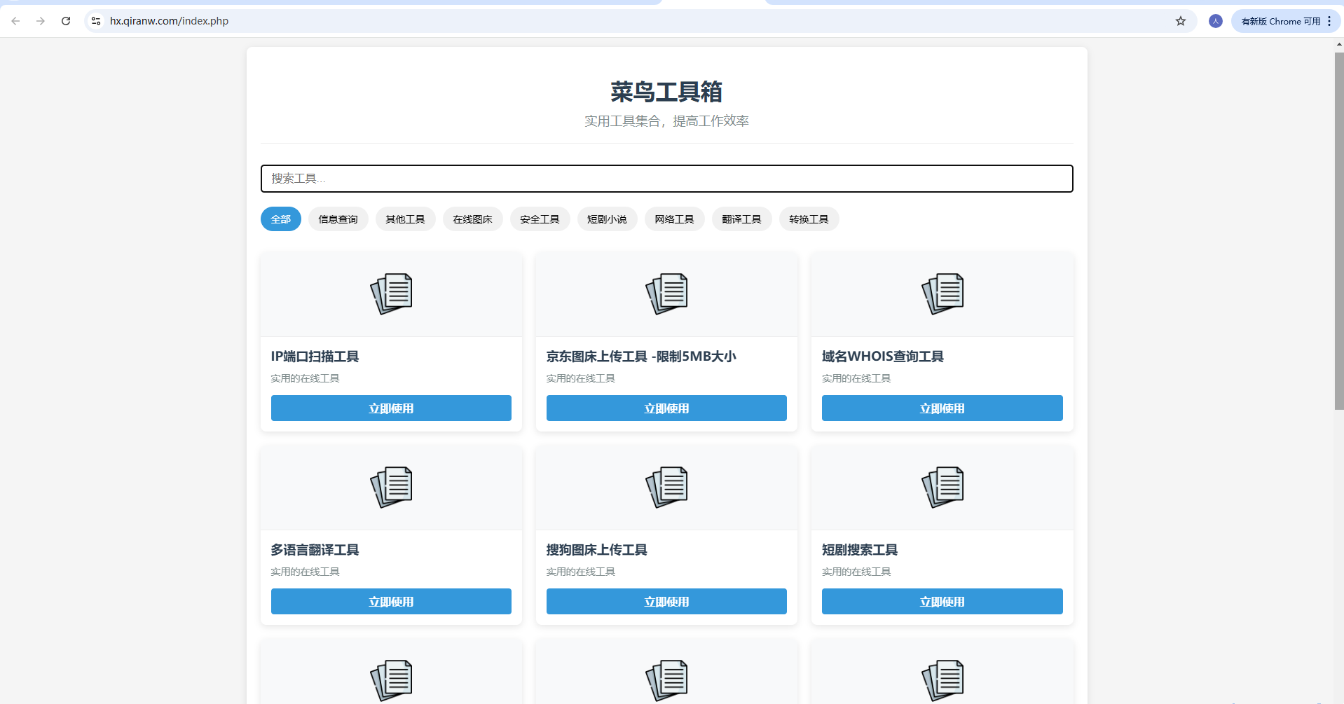This screenshot has width=1344, height=704.
Task: Open the Chrome profile avatar
Action: coord(1215,21)
